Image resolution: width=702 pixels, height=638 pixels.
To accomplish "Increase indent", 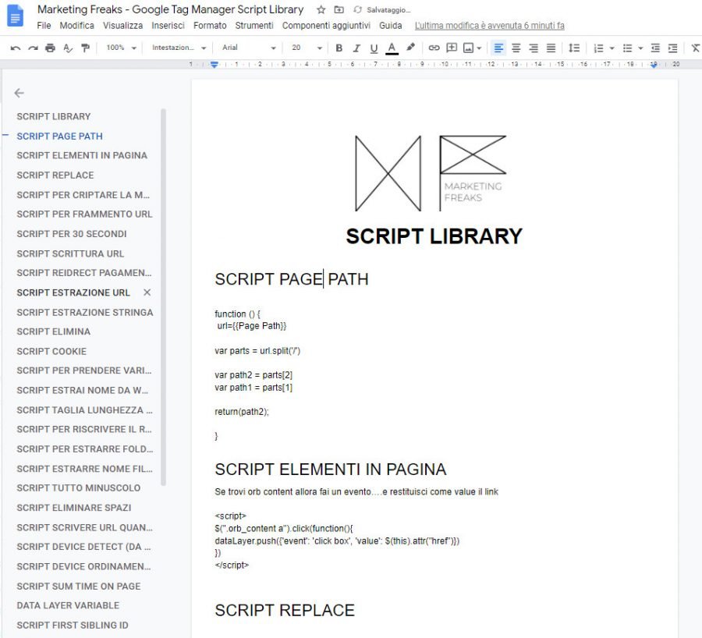I will click(x=672, y=48).
